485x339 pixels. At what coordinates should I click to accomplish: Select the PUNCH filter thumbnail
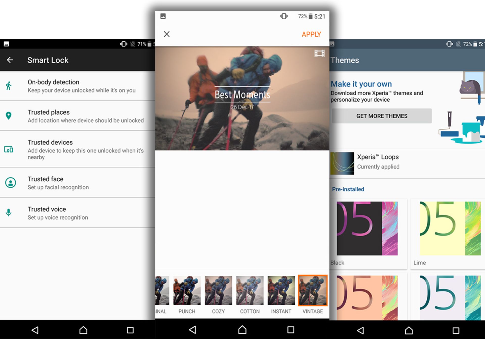pos(187,291)
